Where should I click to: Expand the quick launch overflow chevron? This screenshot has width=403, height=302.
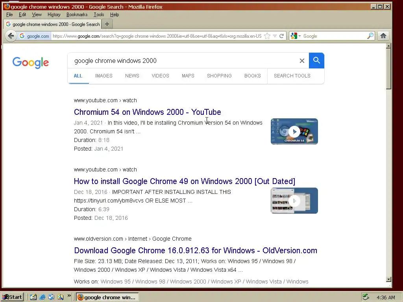pos(69,296)
